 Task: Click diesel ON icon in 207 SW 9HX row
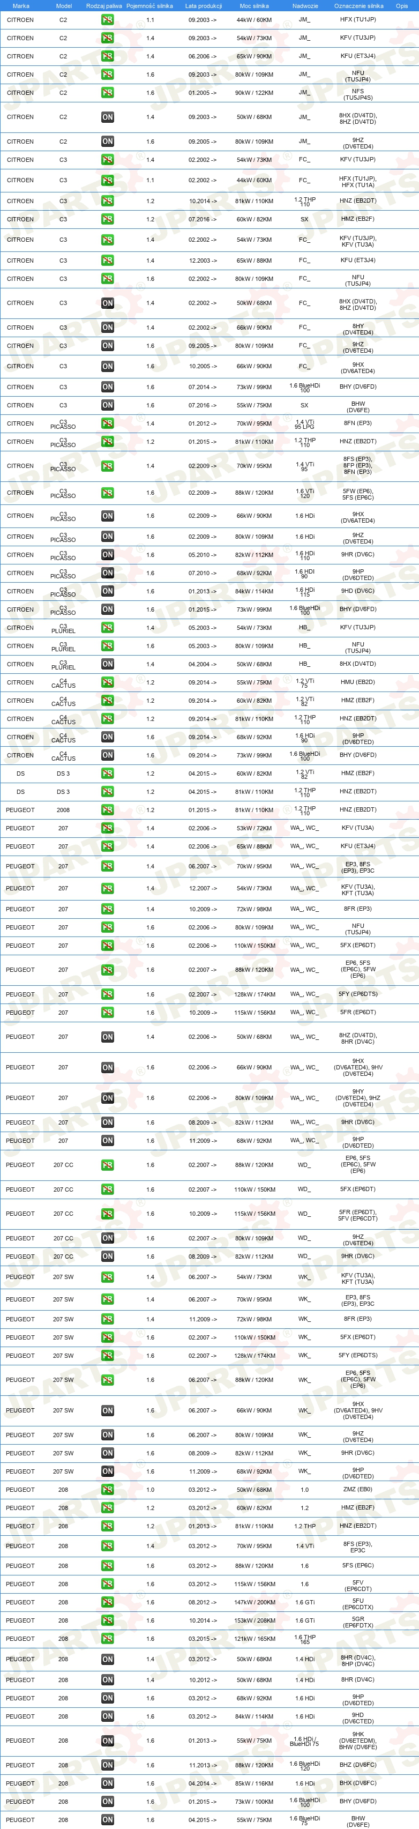pyautogui.click(x=107, y=1411)
